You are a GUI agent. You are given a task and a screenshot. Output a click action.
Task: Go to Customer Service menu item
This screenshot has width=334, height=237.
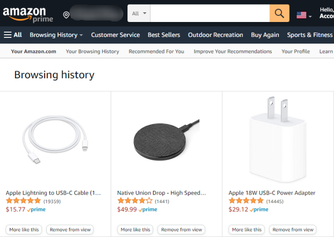pos(115,35)
